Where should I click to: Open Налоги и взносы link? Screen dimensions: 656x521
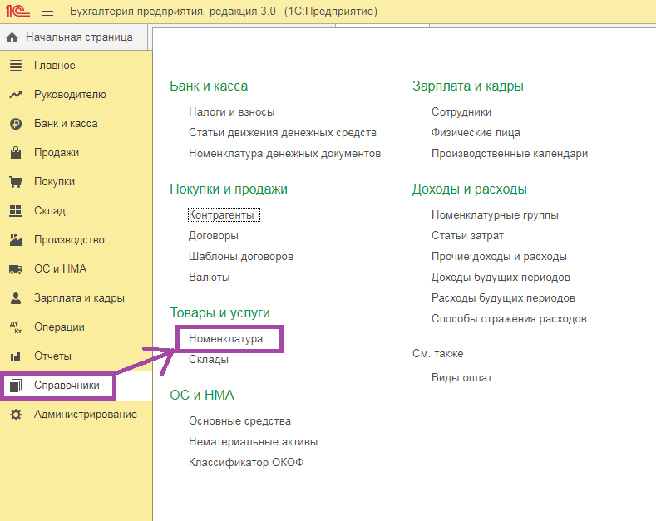point(232,112)
